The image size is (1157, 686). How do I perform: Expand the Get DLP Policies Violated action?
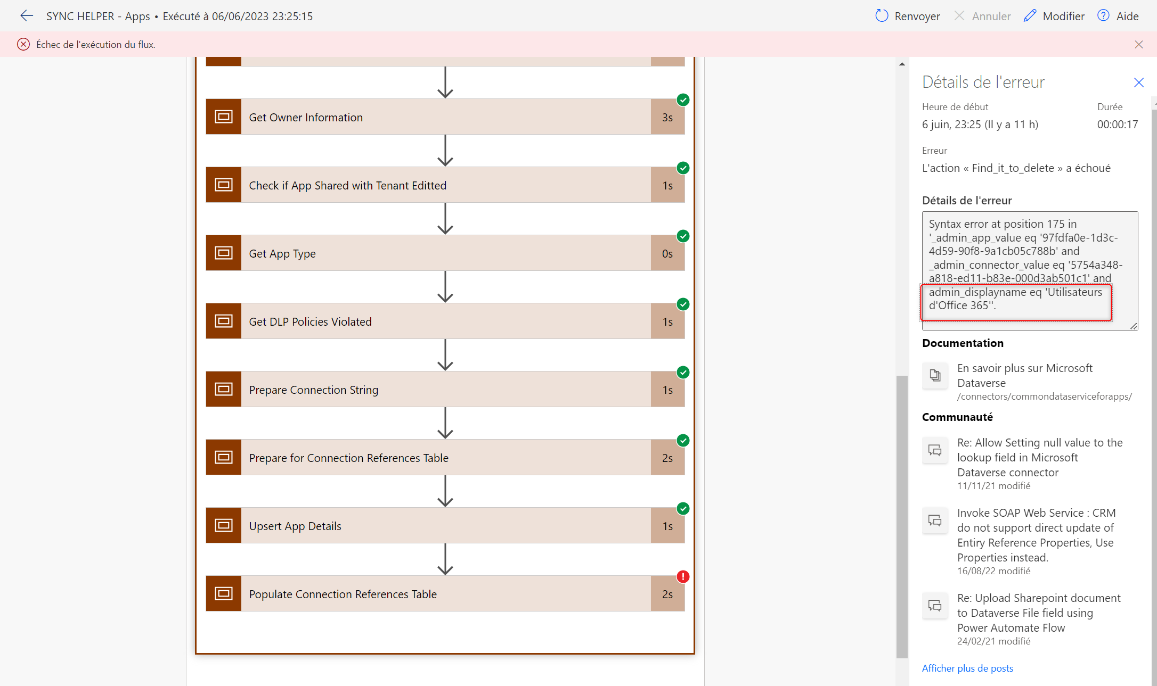coord(445,320)
